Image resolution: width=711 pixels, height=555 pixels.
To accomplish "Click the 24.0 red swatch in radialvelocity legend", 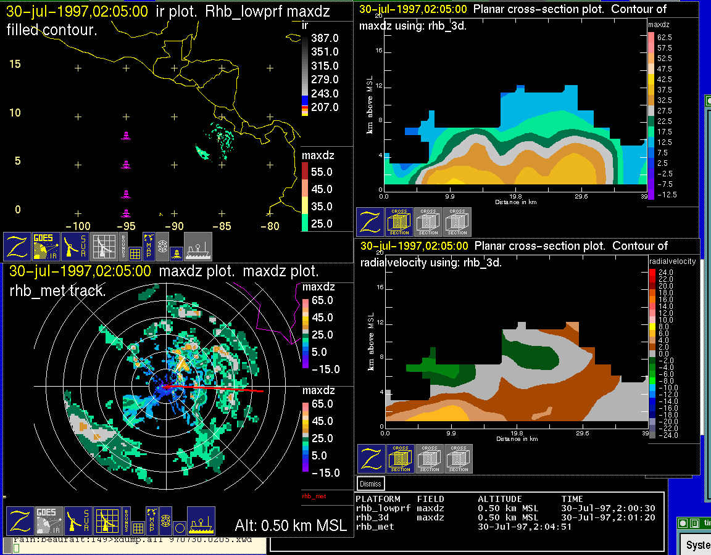I will tap(652, 272).
